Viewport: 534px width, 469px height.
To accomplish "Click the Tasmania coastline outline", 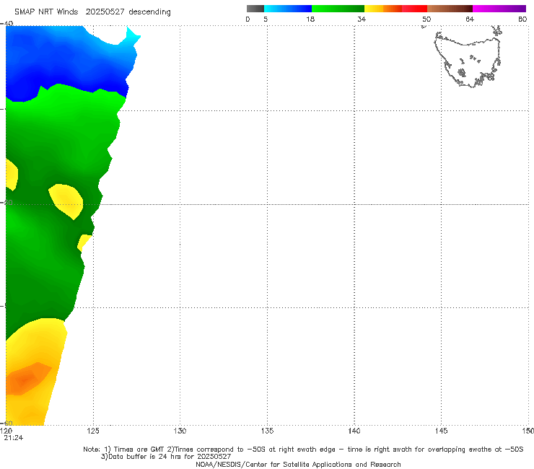I will (468, 58).
